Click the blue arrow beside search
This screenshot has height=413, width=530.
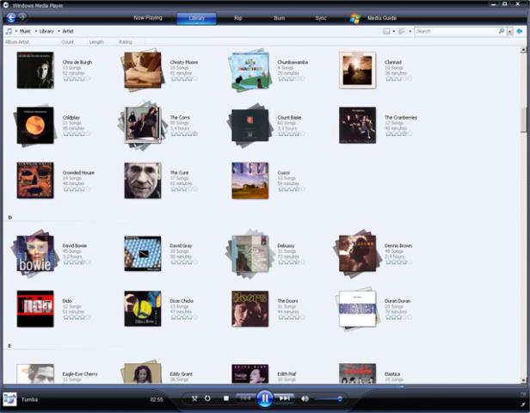[520, 31]
